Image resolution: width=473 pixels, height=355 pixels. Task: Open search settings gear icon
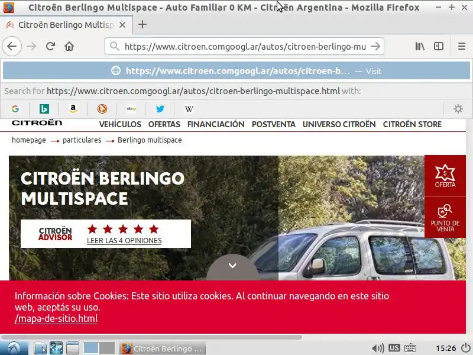click(458, 109)
